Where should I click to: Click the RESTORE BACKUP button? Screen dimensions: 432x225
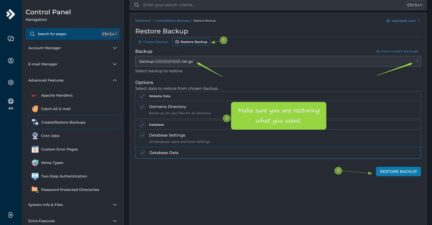tap(398, 171)
